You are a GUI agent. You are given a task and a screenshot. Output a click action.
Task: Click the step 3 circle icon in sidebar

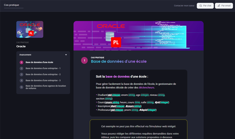[x=21, y=75]
